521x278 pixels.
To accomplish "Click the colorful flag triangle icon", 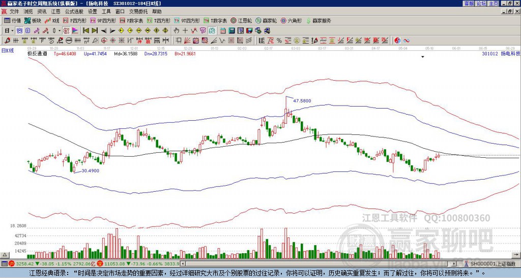I will (75, 30).
